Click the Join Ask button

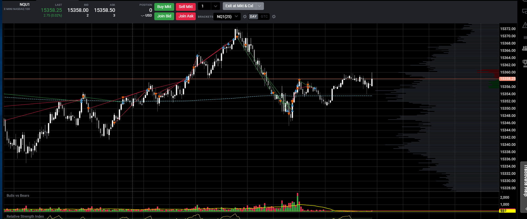(x=186, y=16)
